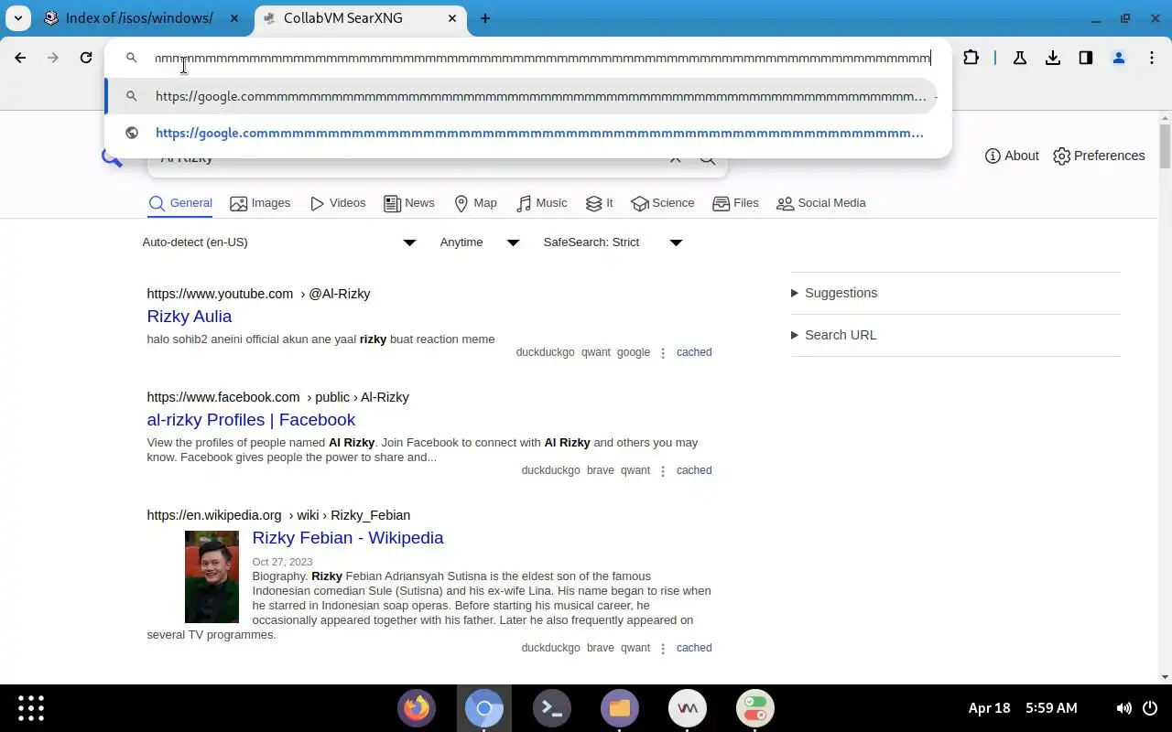
Task: Select the Social Media search category
Action: pos(820,203)
